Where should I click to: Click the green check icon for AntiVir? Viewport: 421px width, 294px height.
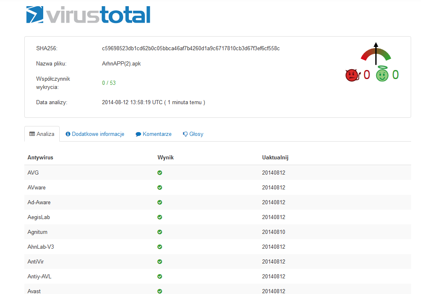(160, 261)
